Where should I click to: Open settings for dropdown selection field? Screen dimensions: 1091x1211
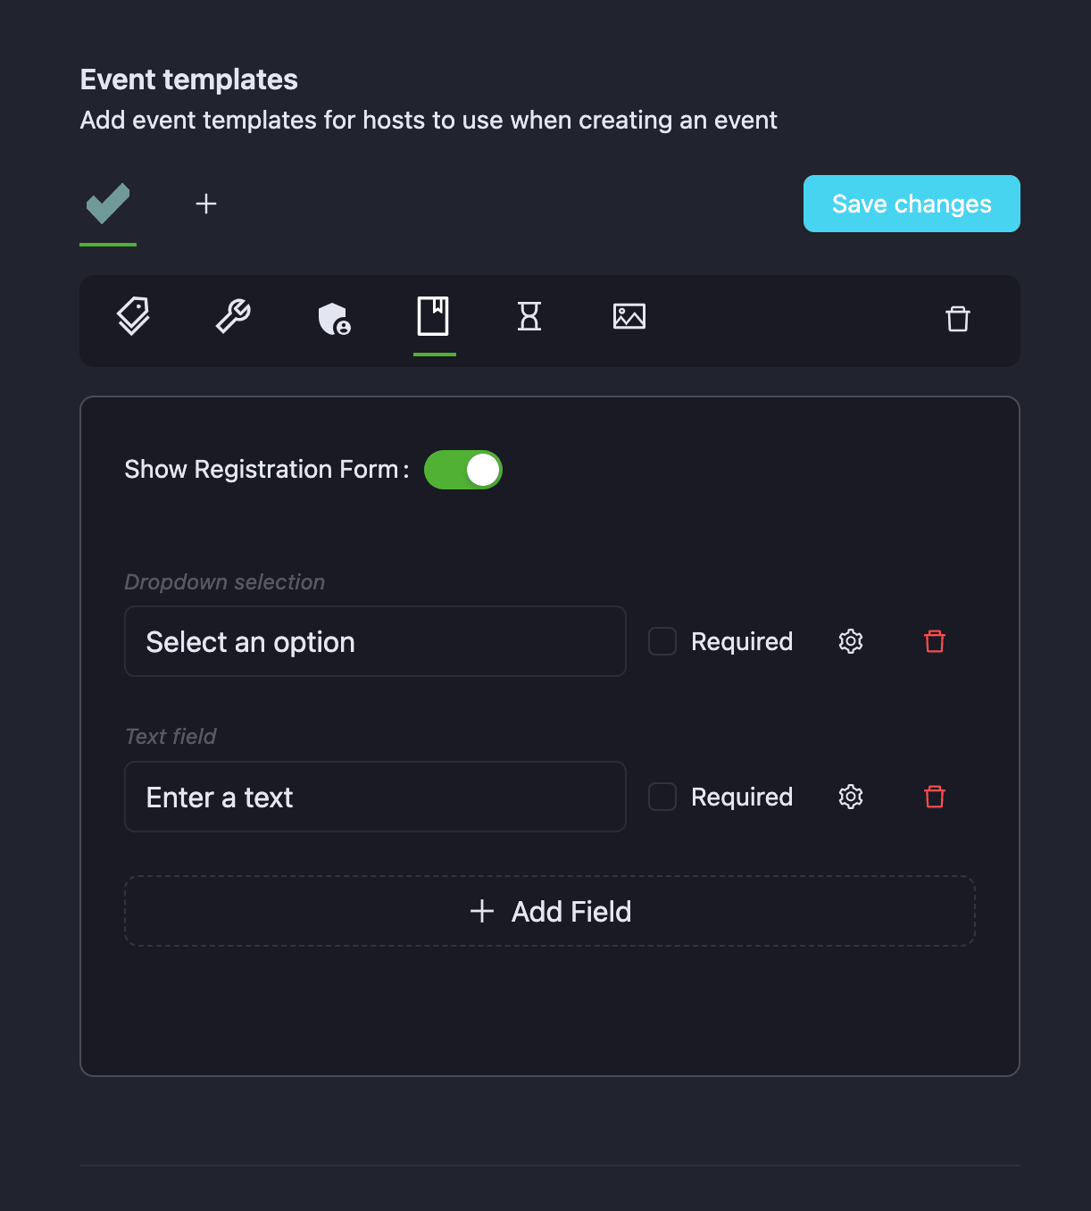(851, 641)
